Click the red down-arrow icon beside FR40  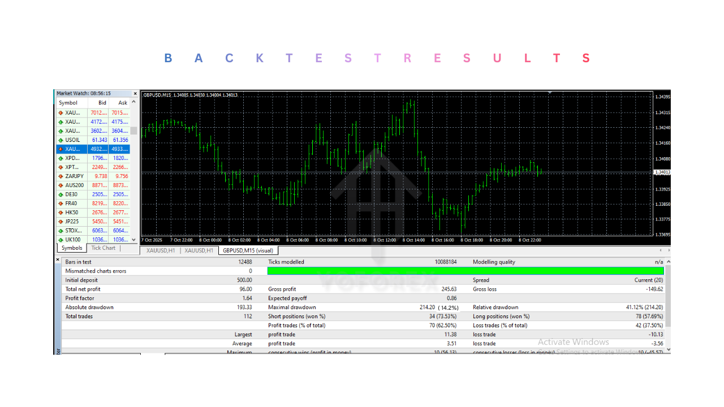[61, 203]
